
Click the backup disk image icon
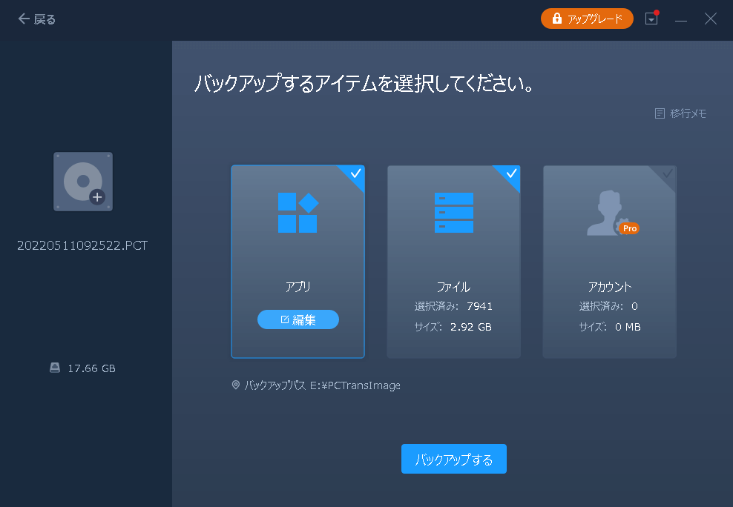[83, 182]
